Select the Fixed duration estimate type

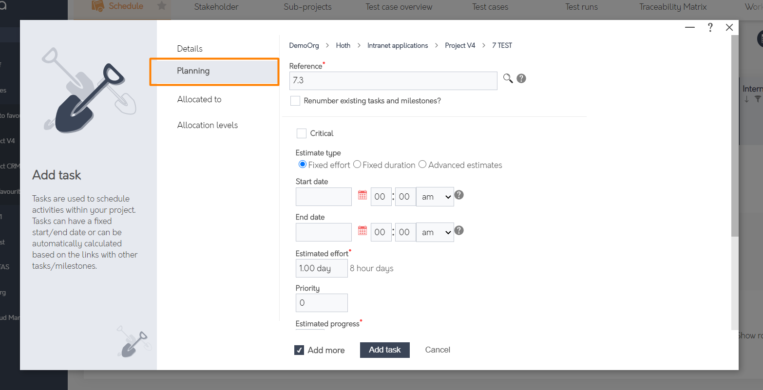click(357, 164)
